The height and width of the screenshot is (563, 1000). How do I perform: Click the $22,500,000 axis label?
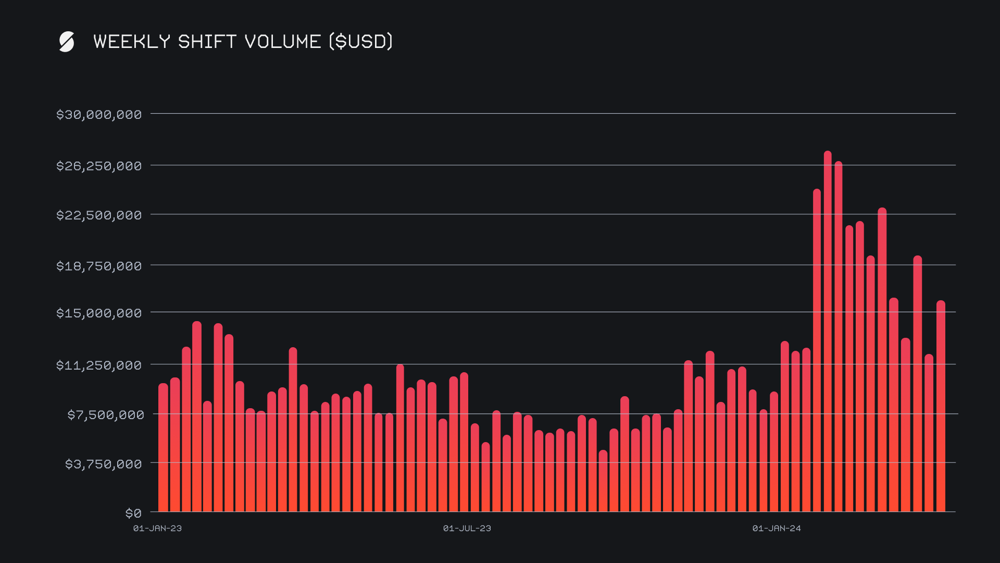point(99,215)
